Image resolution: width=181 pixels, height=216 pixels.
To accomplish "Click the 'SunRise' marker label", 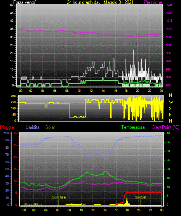I will point(59,197).
